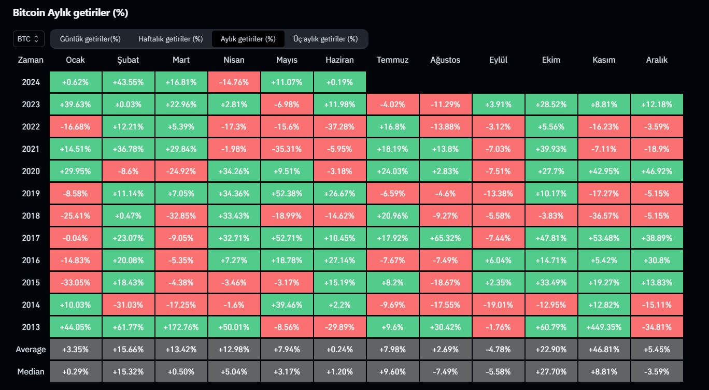Click the Median Ekim +27.70% cell

pos(551,371)
